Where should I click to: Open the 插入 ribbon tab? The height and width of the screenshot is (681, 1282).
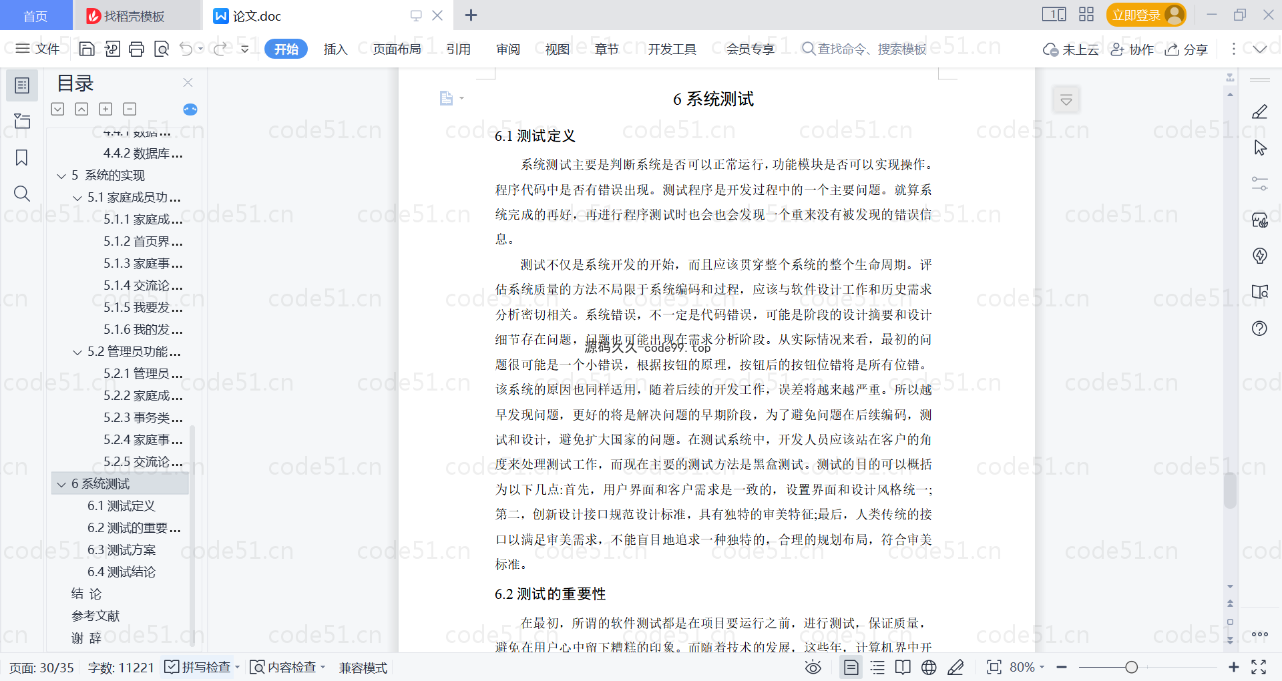[x=335, y=49]
